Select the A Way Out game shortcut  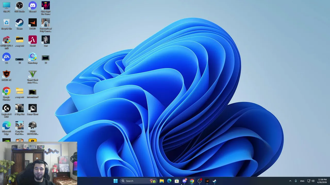pyautogui.click(x=20, y=110)
